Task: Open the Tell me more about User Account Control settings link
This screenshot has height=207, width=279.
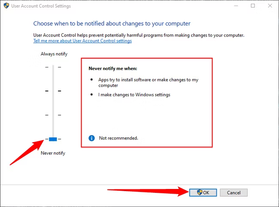Action: [x=82, y=41]
